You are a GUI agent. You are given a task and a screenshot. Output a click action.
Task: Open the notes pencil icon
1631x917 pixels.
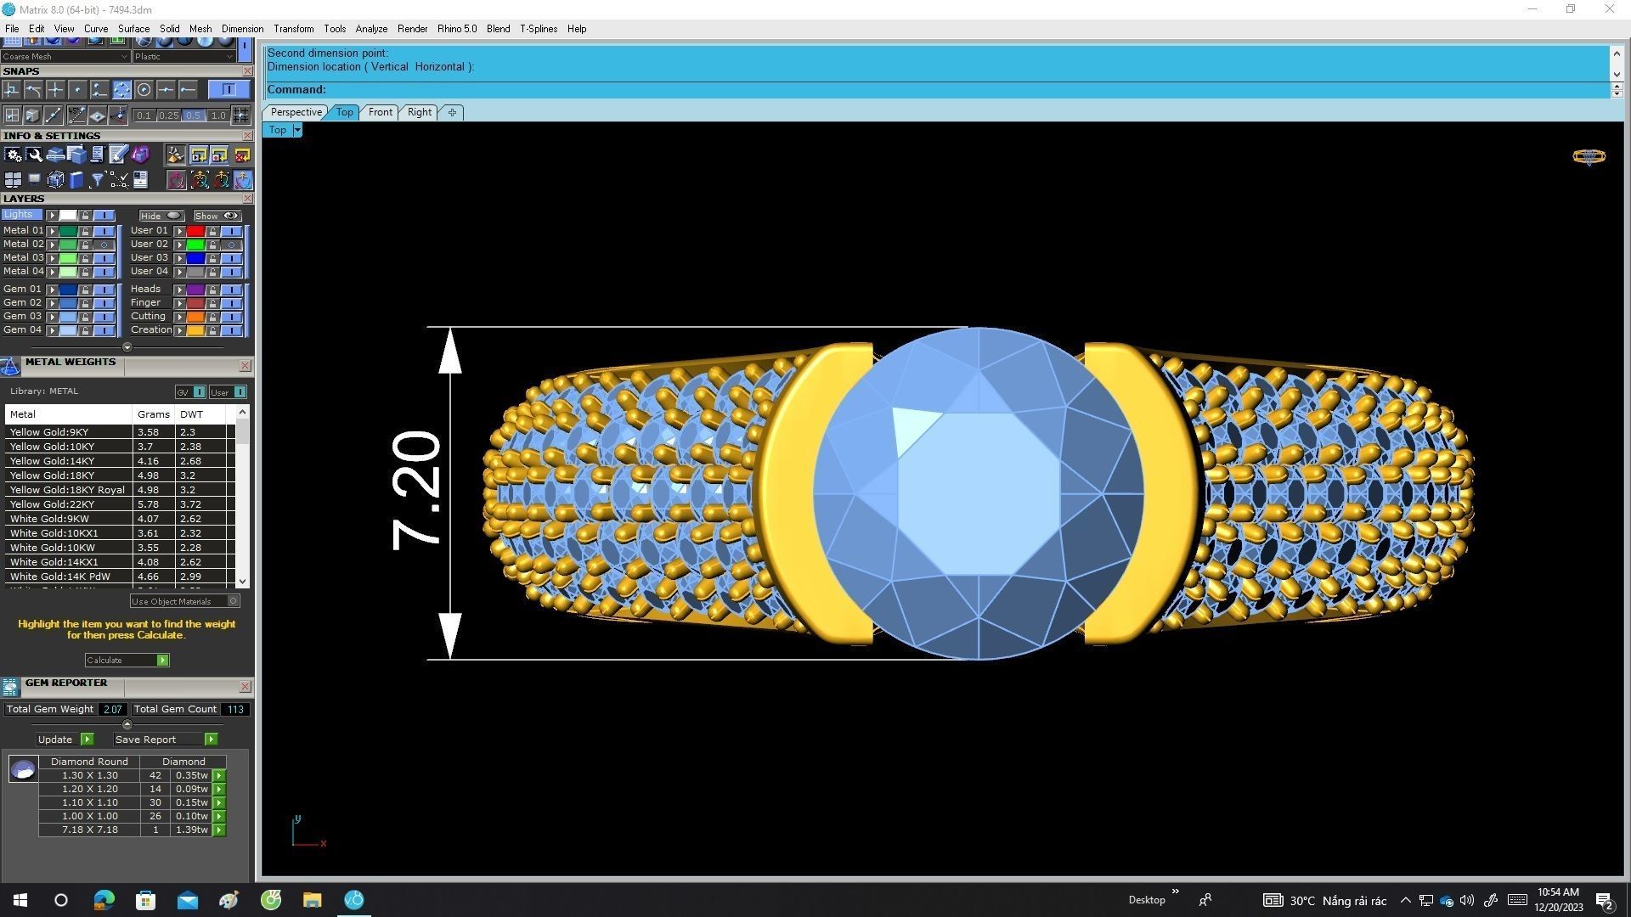click(x=119, y=155)
